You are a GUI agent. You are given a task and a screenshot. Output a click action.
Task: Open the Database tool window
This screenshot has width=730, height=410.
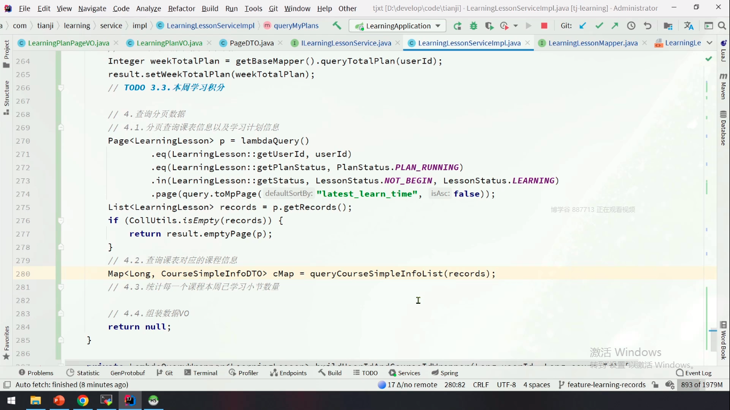coord(724,128)
